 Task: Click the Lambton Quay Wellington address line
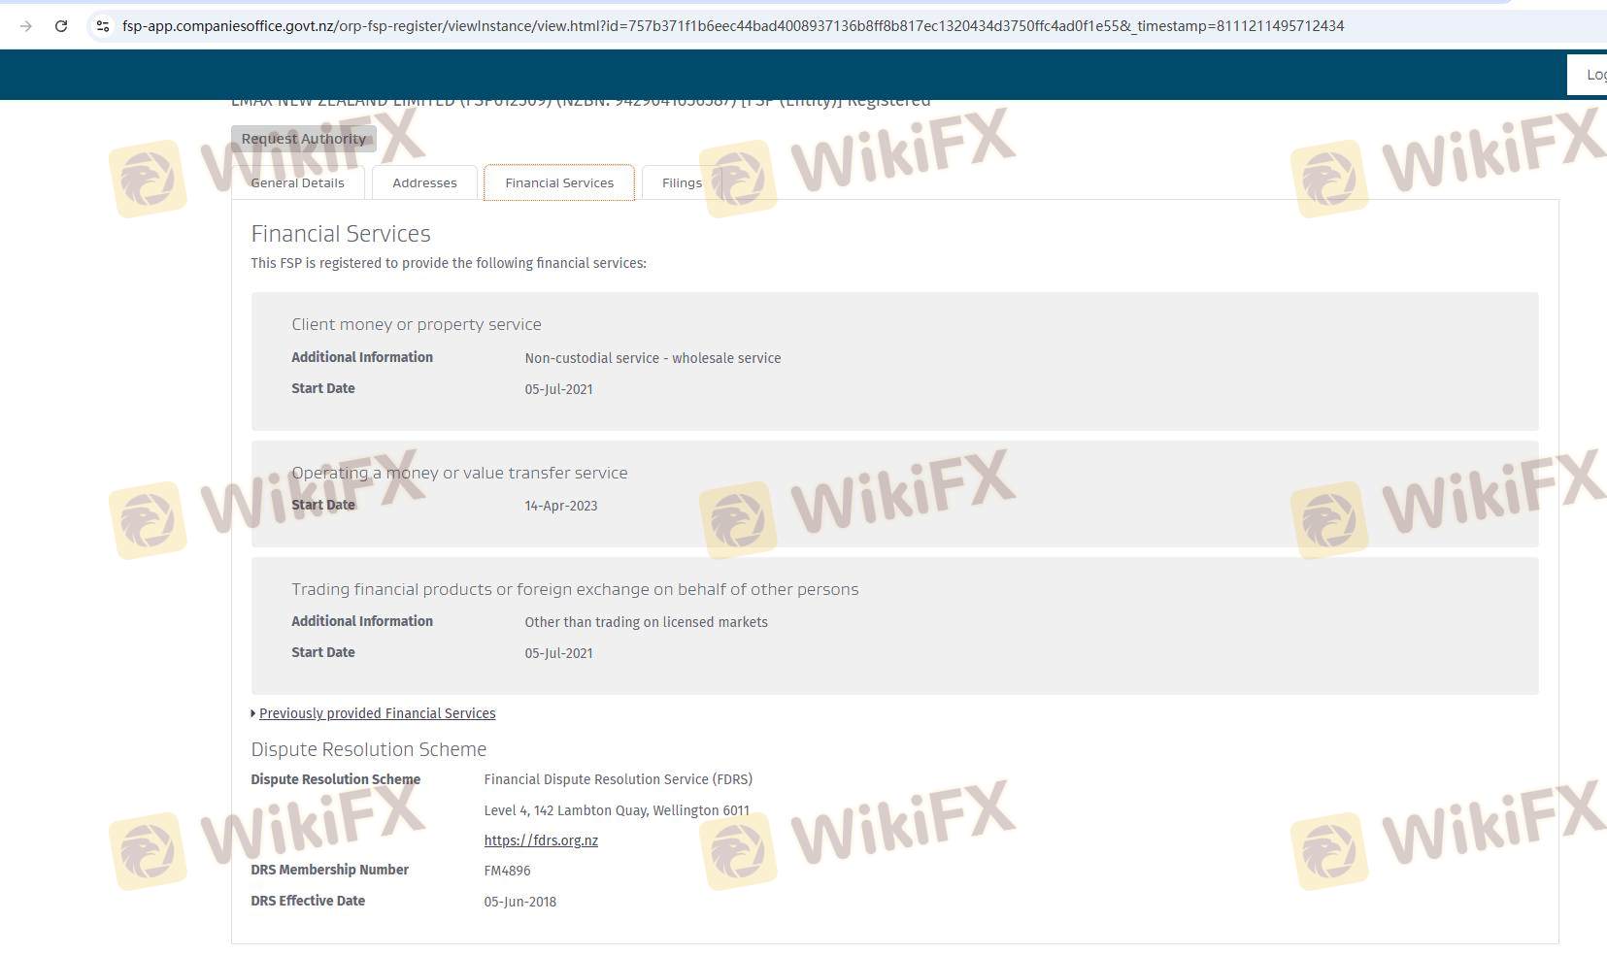point(617,810)
